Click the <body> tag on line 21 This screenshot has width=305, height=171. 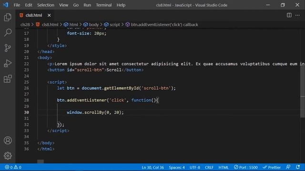44,57
